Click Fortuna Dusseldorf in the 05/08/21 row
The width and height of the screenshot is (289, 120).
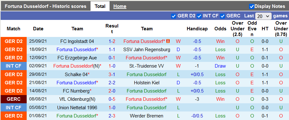[x=146, y=108]
